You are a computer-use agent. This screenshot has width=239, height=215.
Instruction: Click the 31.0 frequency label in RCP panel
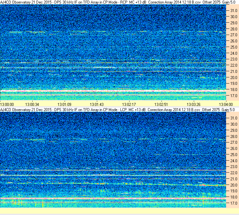(234, 11)
